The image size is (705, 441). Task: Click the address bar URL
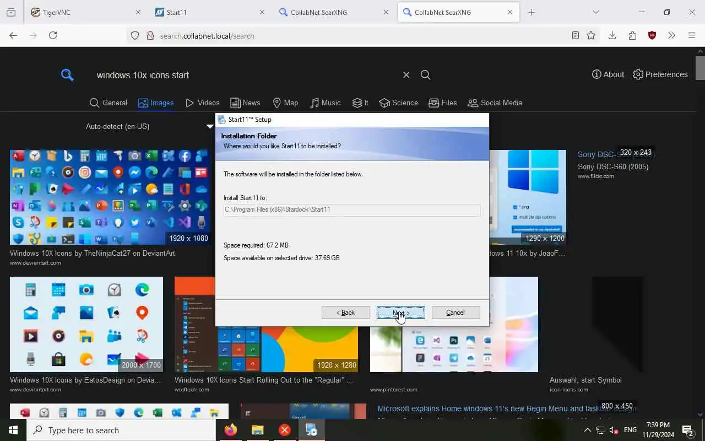point(207,36)
